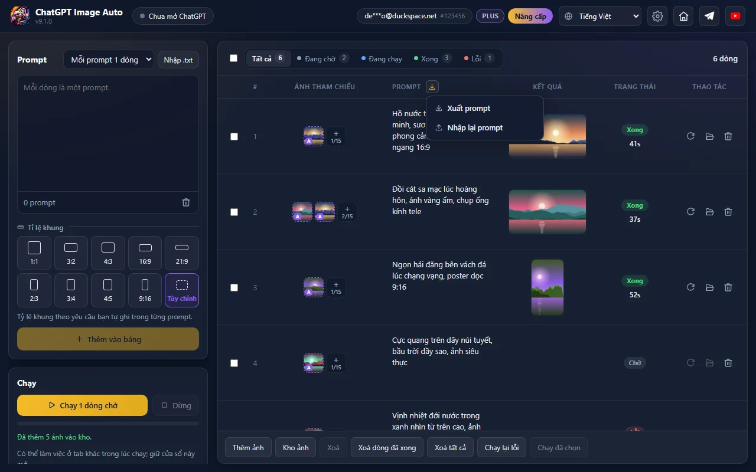
Task: Switch to the Xong filter tab
Action: coord(432,58)
